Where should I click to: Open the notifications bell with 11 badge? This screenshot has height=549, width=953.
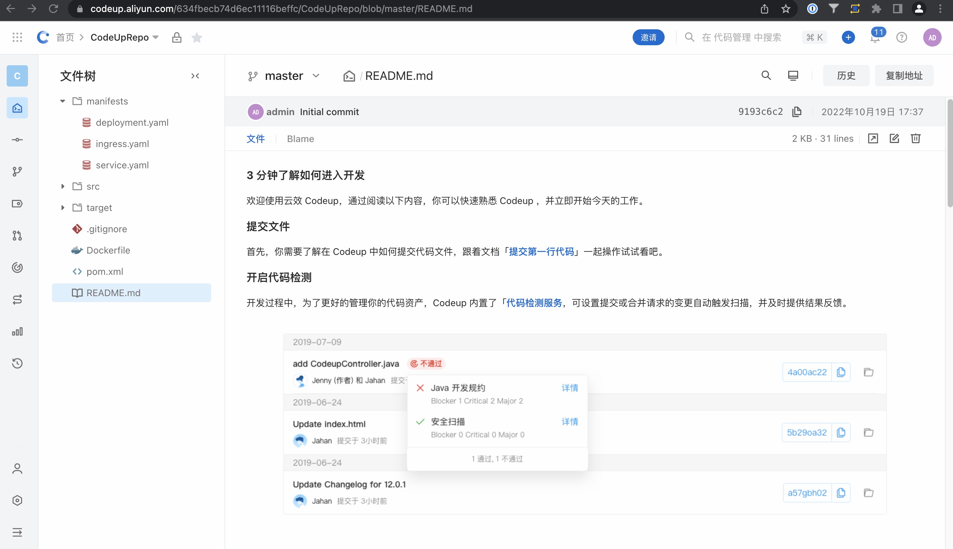(x=875, y=37)
